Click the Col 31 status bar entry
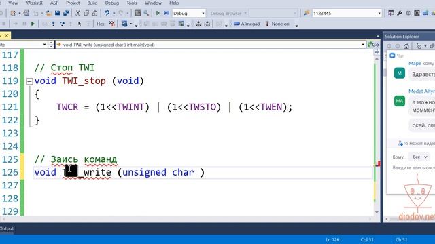The image size is (435, 244). [367, 239]
